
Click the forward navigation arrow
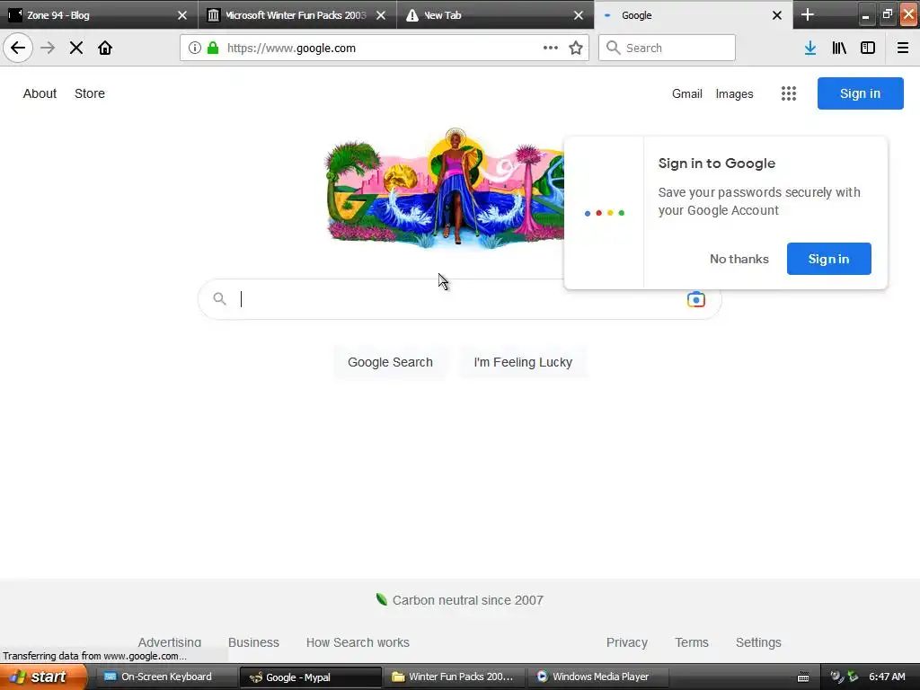click(x=48, y=48)
